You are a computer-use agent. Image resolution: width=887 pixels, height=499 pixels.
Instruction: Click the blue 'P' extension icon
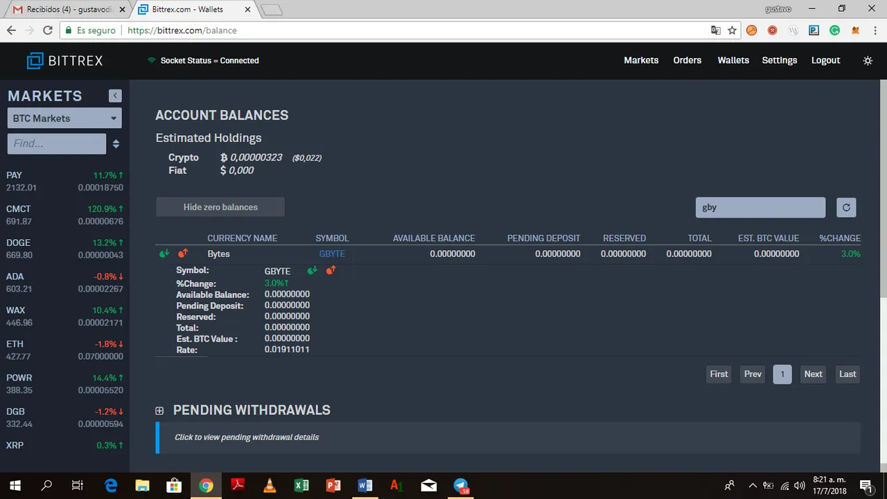point(814,30)
